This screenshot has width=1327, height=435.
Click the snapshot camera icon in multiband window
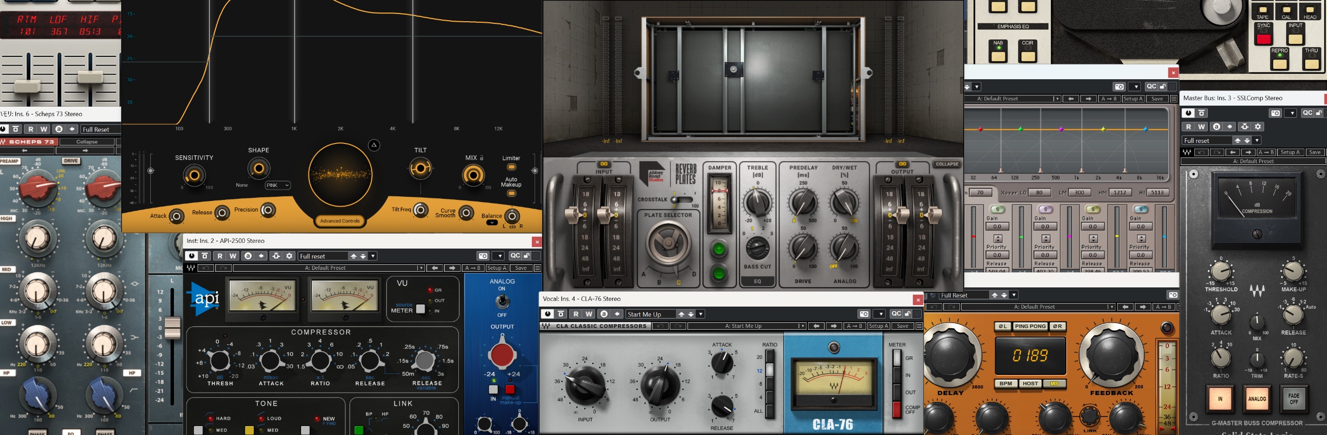(1120, 86)
